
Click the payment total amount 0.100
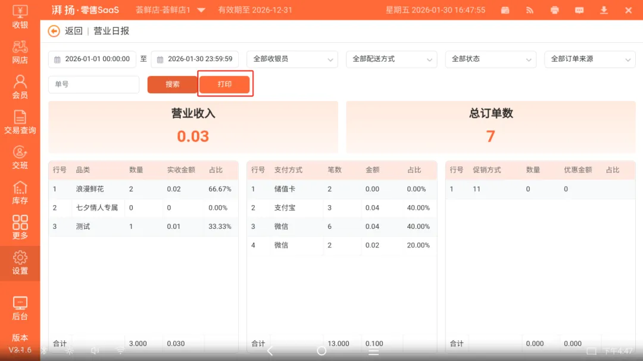374,344
